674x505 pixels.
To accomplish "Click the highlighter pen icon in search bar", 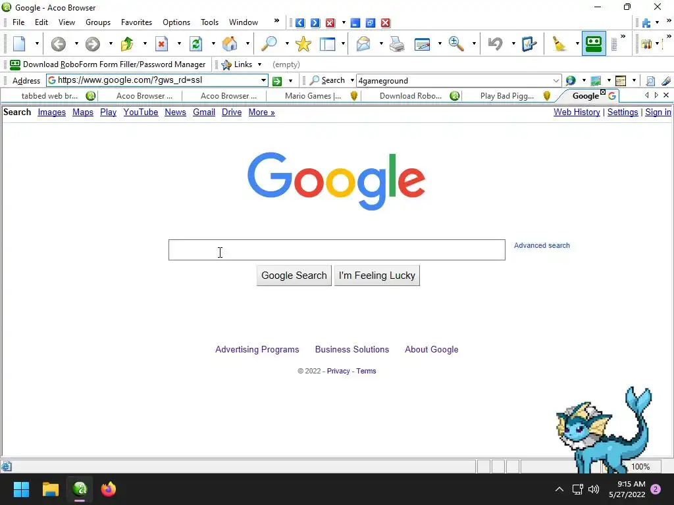I will [x=666, y=81].
